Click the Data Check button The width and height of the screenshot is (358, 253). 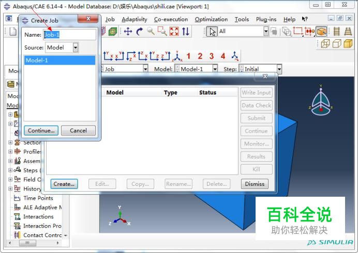[257, 105]
